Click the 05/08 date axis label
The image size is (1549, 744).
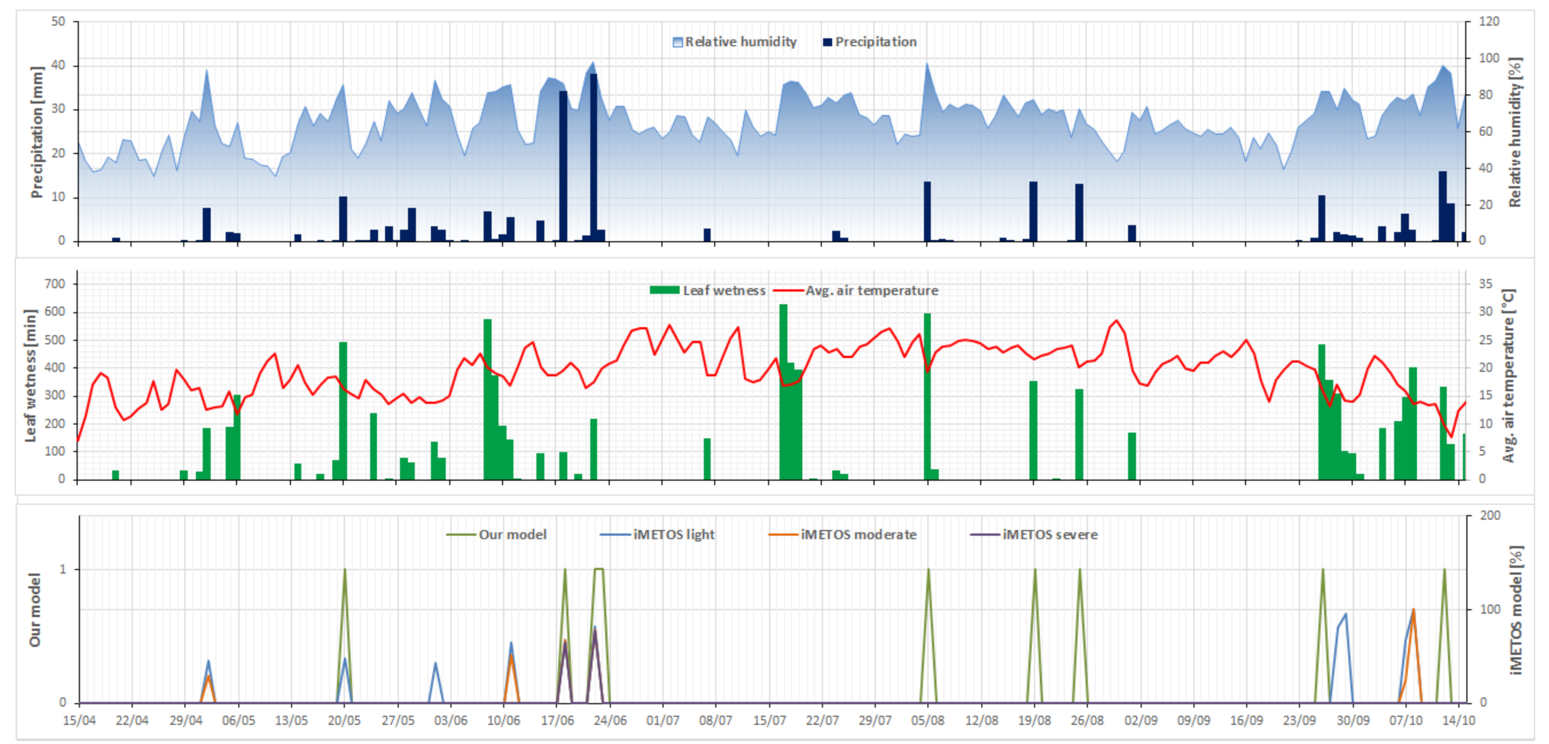point(928,720)
